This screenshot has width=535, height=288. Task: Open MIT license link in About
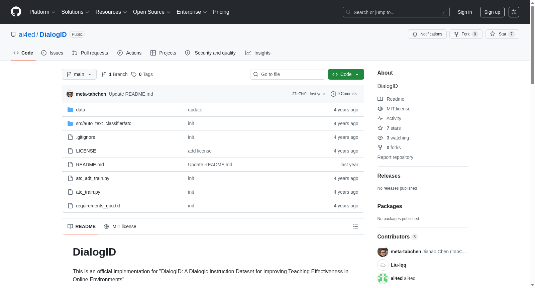click(394, 109)
